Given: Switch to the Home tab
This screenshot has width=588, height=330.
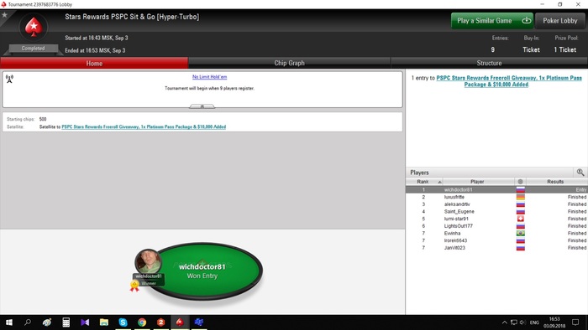Looking at the screenshot, I should pyautogui.click(x=94, y=63).
